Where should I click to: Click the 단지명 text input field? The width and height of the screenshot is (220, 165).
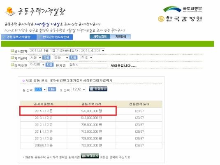point(88,65)
